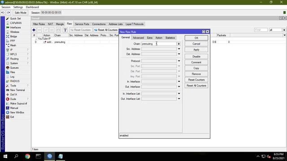287x161 pixels.
Task: Expand the MPLS submenu
Action: coord(28,54)
